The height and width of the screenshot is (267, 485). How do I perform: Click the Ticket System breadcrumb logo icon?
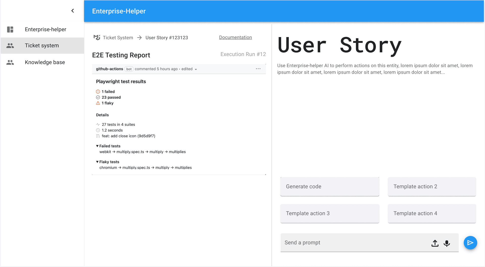click(97, 38)
